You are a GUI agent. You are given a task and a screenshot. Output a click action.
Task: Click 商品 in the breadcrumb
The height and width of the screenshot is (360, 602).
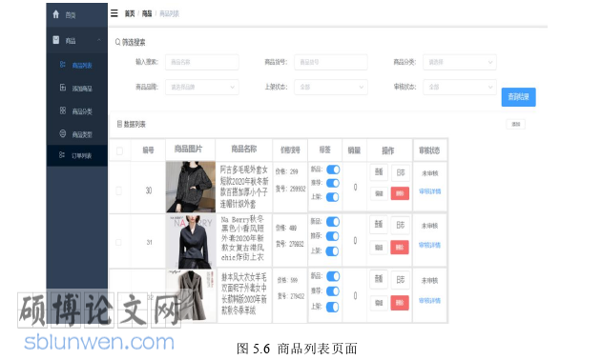coord(147,13)
